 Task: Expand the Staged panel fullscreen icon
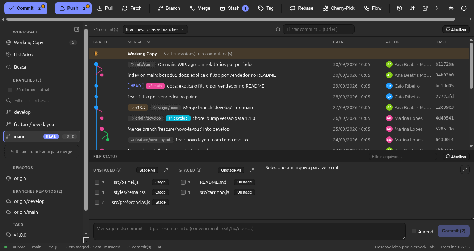[x=252, y=170]
